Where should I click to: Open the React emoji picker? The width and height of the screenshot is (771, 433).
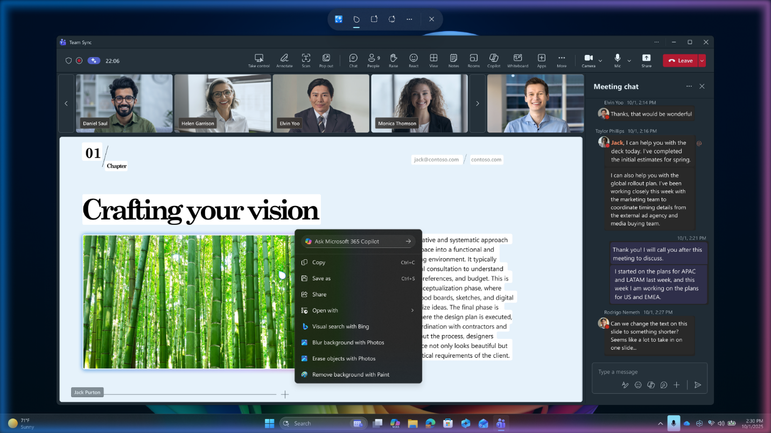(413, 60)
